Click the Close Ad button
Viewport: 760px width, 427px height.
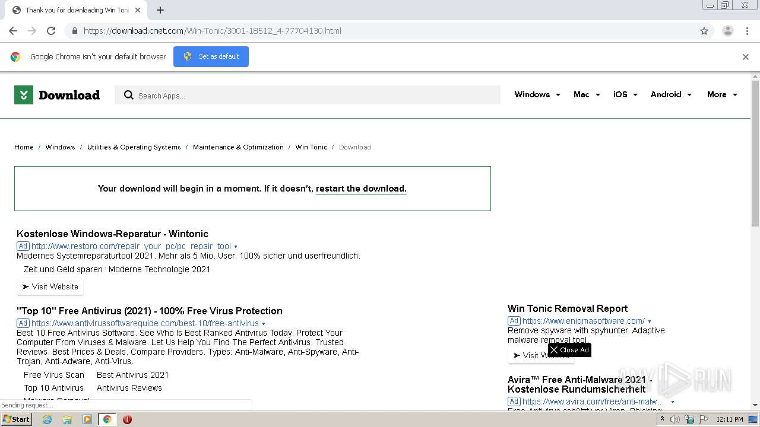coord(569,350)
